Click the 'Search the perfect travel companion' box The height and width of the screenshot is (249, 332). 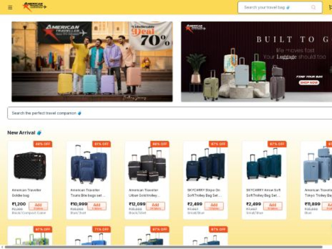tap(170, 113)
